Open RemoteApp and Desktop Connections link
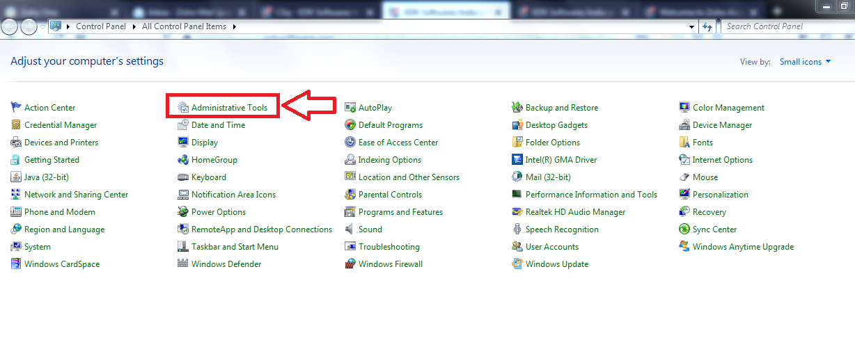Viewport: 855px width, 347px height. point(262,229)
